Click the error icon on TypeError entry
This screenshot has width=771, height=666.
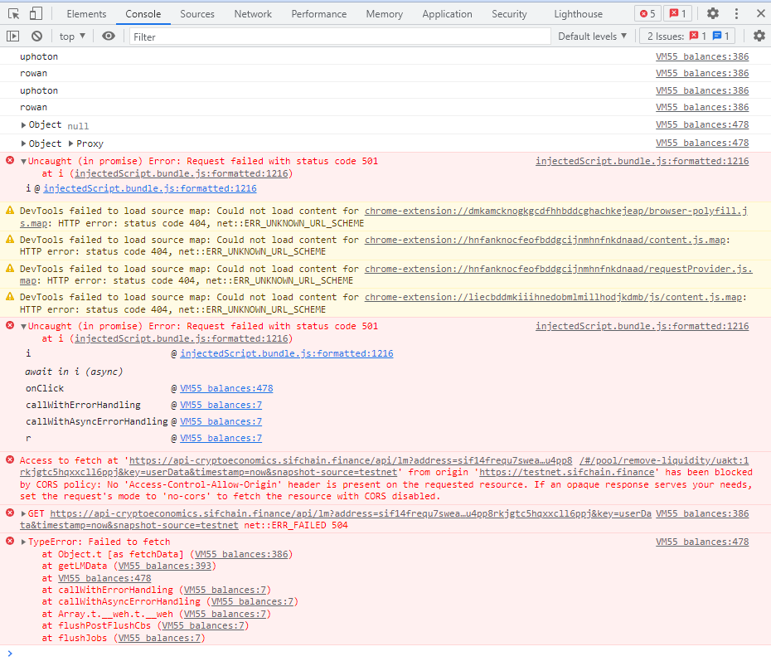tap(10, 541)
